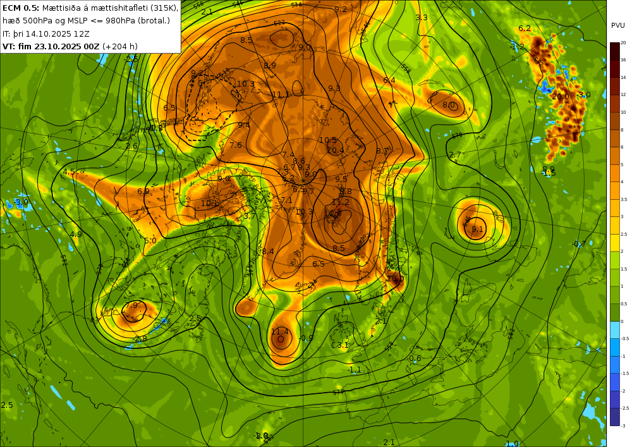Click the '7.6' PV value on the map

tap(236, 145)
